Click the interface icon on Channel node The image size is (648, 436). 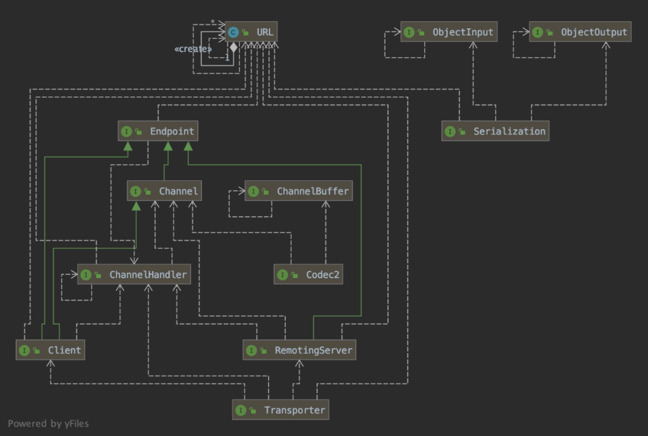click(x=135, y=191)
